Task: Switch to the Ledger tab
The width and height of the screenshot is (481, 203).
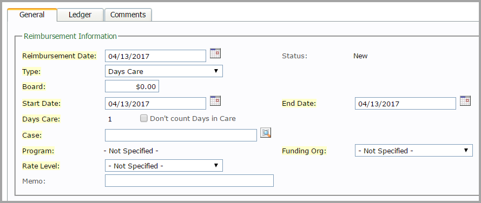Action: point(80,15)
